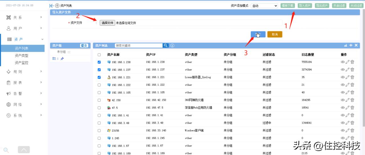Uncheck the checkbox for 192.168.1.237
365x155 pixels.
point(99,70)
